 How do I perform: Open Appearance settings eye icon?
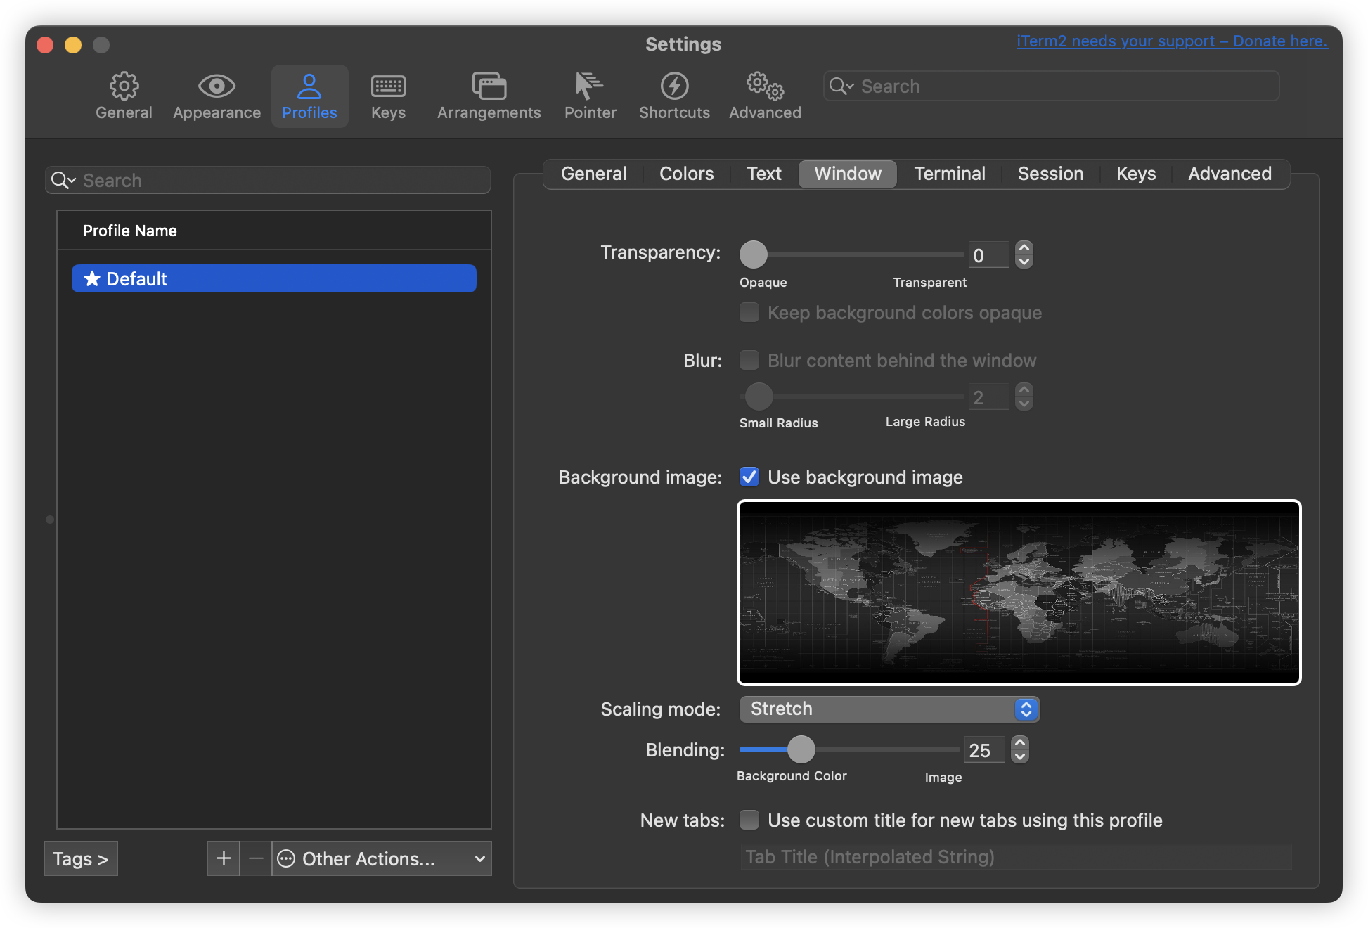click(217, 86)
